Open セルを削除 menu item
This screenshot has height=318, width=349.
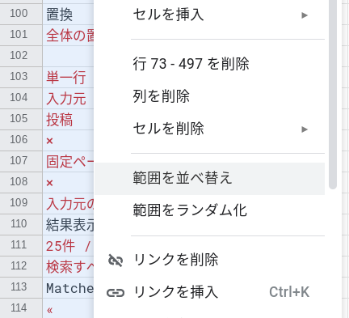pos(210,129)
